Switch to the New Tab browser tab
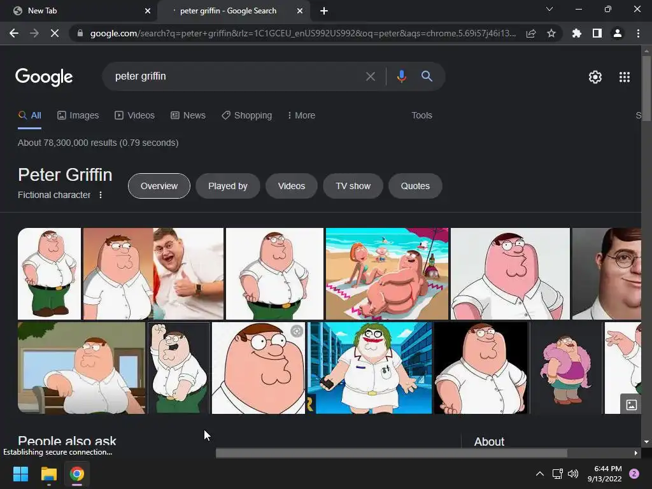The width and height of the screenshot is (652, 489). 78,11
